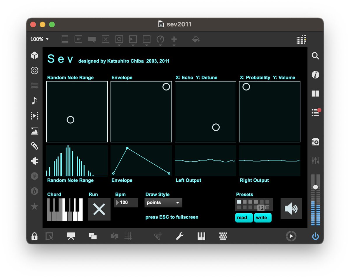Click the Probability/Volume XY pad
Screen dimensions: 350x279
pos(269,112)
